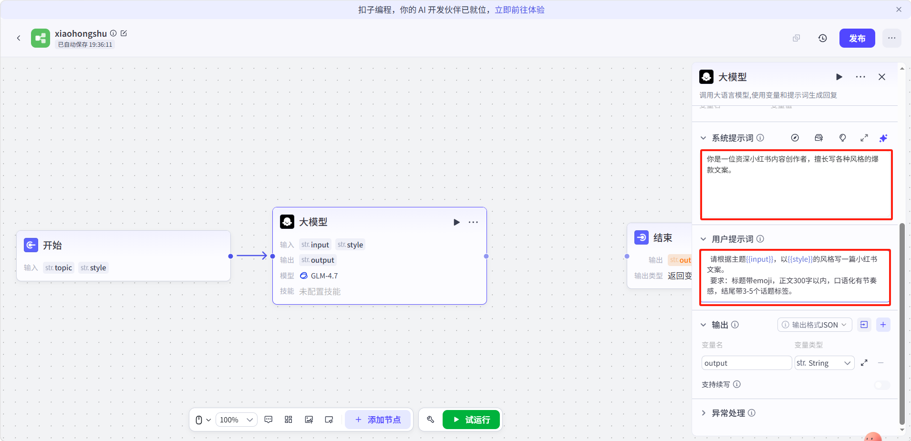Click the 发布 publish button
911x441 pixels.
[x=857, y=38]
